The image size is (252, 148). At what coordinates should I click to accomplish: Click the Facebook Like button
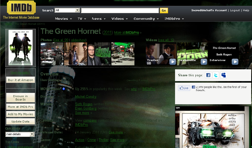[x=184, y=88]
